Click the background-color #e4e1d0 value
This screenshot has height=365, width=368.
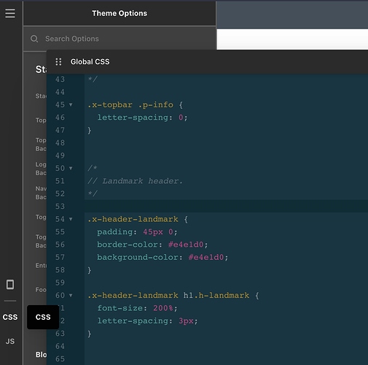[206, 257]
